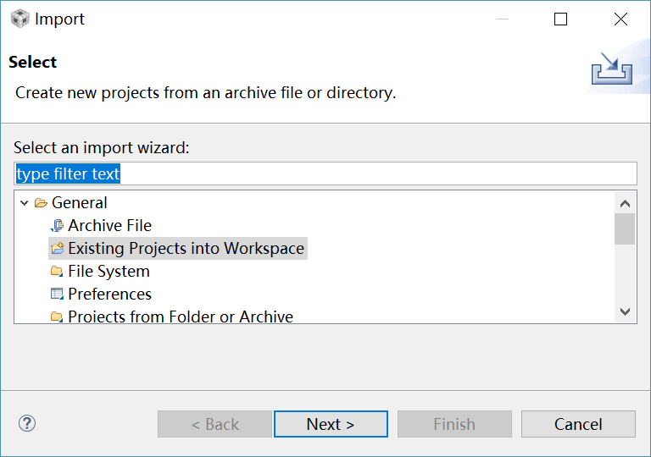The width and height of the screenshot is (651, 457).
Task: Click the File System folder icon
Action: [57, 272]
